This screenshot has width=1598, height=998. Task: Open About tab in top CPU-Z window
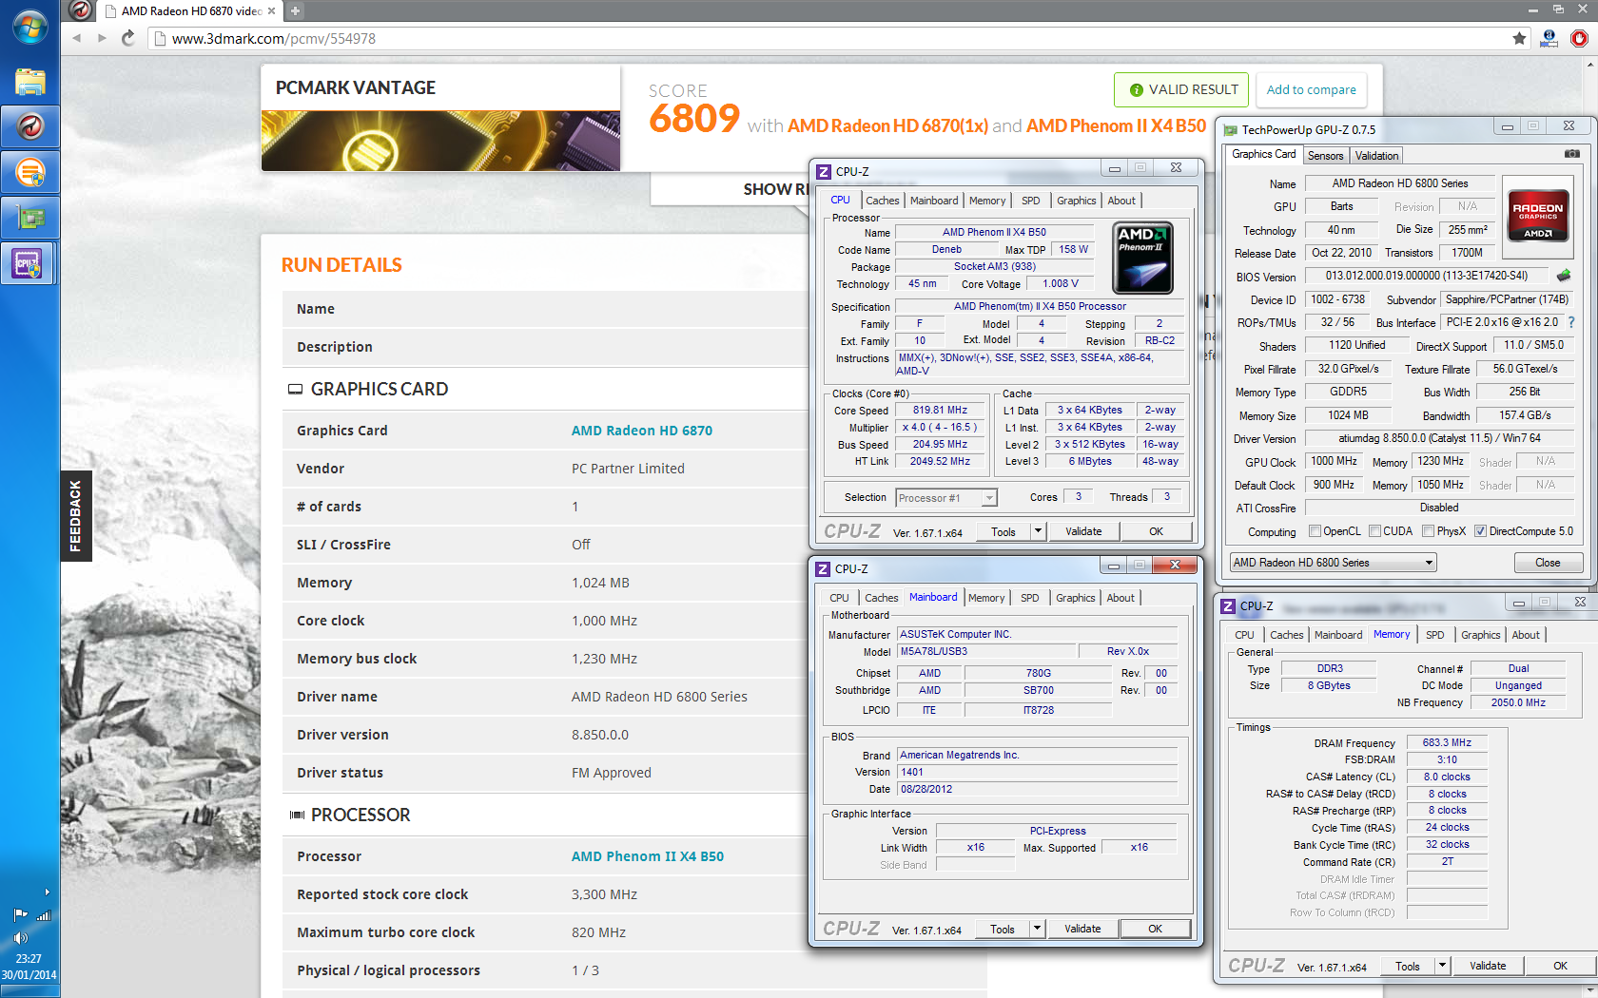1121,201
